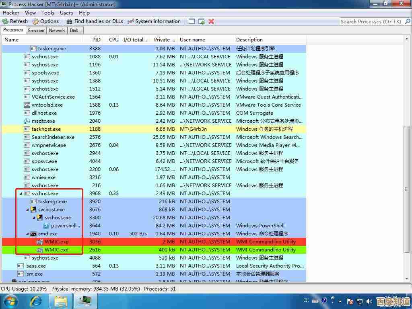Open Internet Explorer from the taskbar
The height and width of the screenshot is (309, 412).
pyautogui.click(x=36, y=301)
